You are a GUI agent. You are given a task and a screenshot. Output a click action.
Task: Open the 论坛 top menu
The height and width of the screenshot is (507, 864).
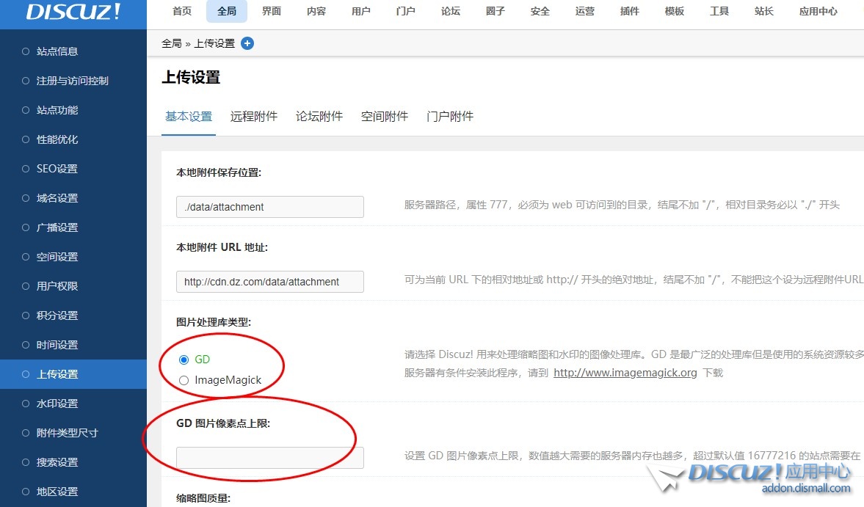point(450,12)
